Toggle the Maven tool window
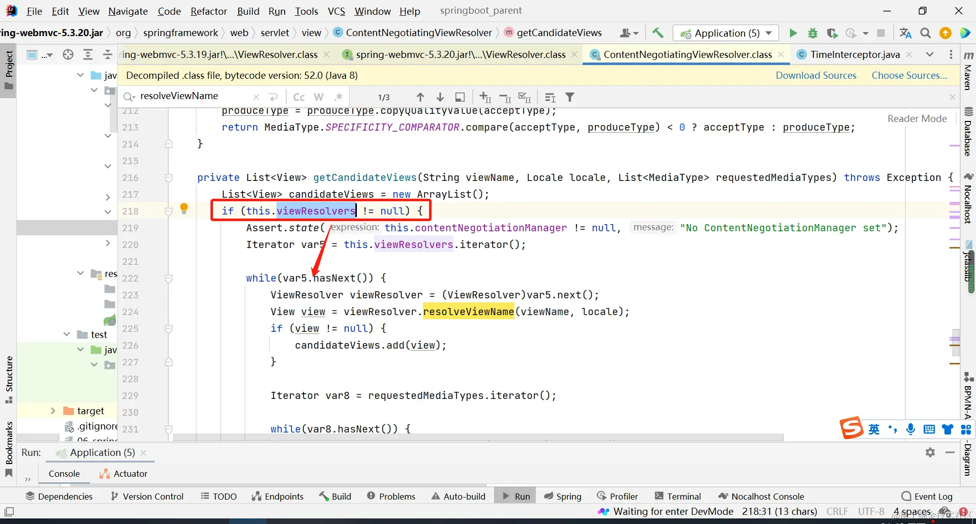 pyautogui.click(x=968, y=71)
